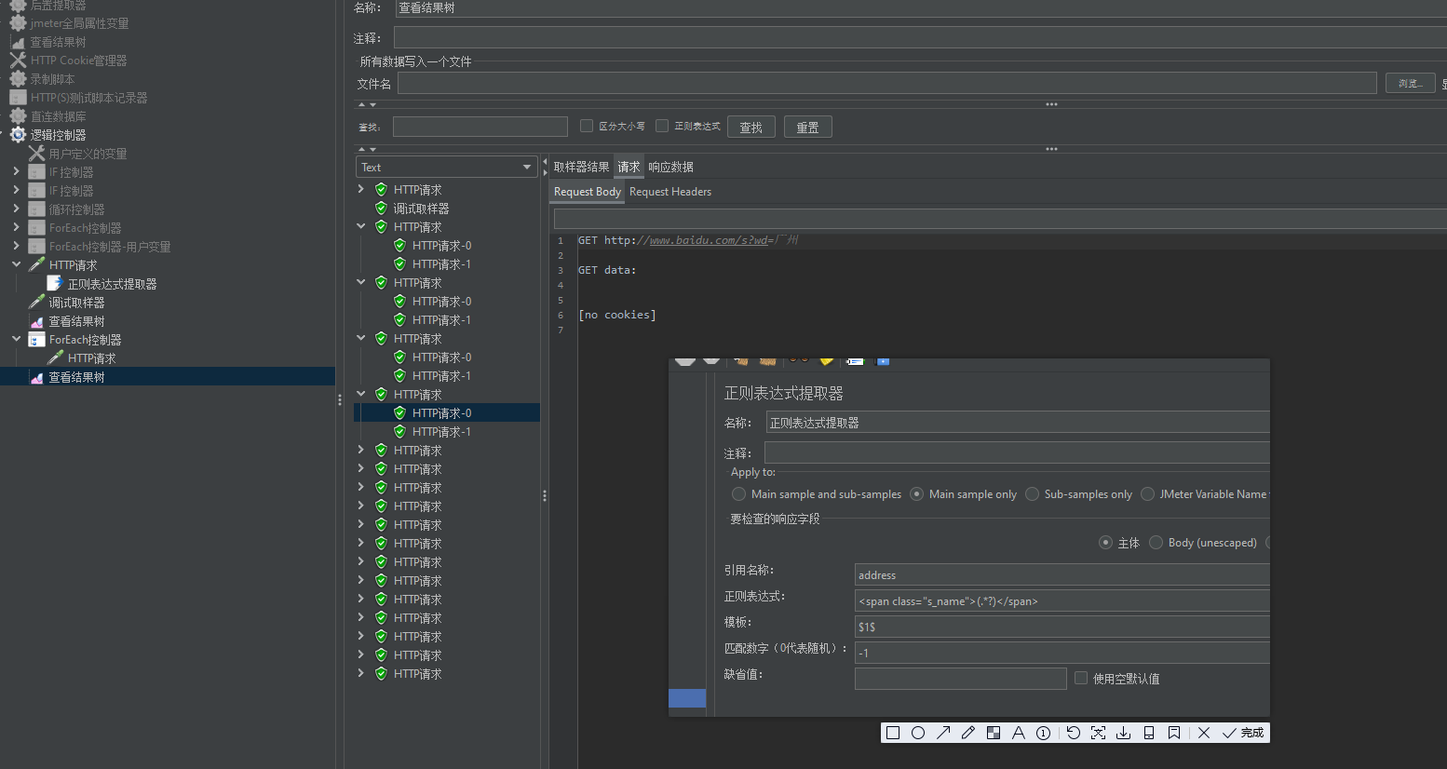This screenshot has width=1447, height=769.
Task: Click the 引用名称 field containing address
Action: pos(1062,574)
